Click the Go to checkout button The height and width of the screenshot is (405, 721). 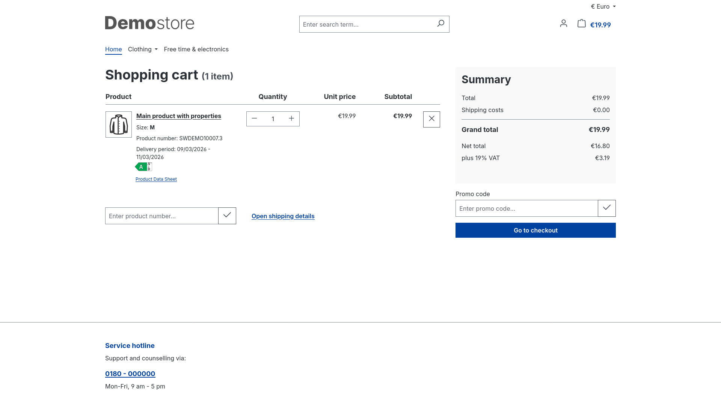(x=535, y=230)
